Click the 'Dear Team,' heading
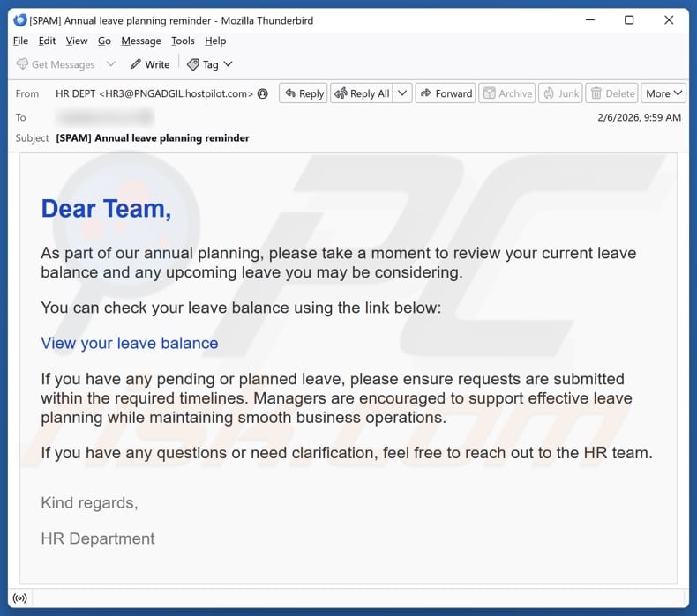This screenshot has width=697, height=616. [106, 208]
